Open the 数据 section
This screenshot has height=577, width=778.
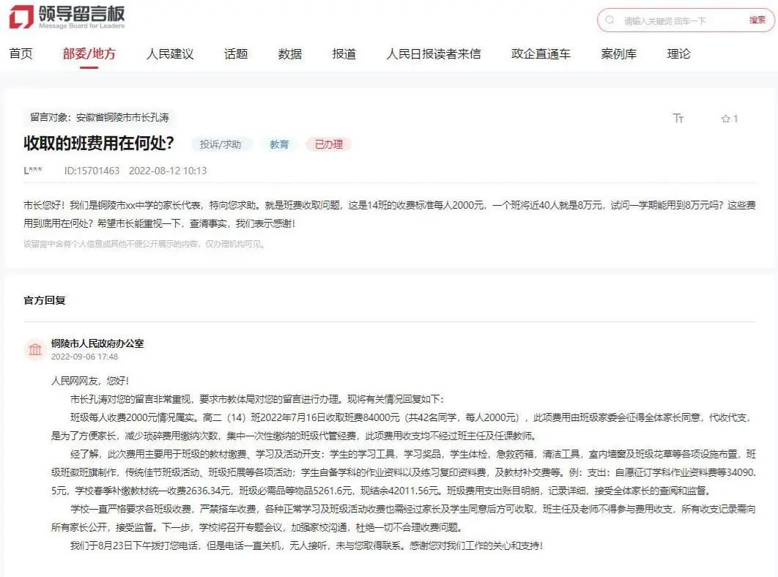(289, 53)
